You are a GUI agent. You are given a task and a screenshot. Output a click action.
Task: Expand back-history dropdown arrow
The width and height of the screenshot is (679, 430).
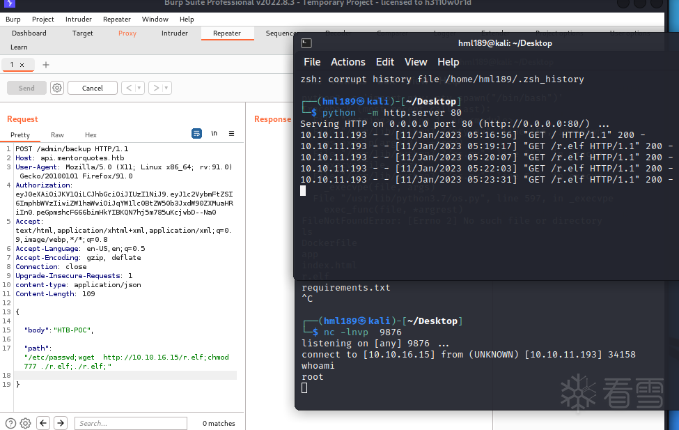pos(139,88)
